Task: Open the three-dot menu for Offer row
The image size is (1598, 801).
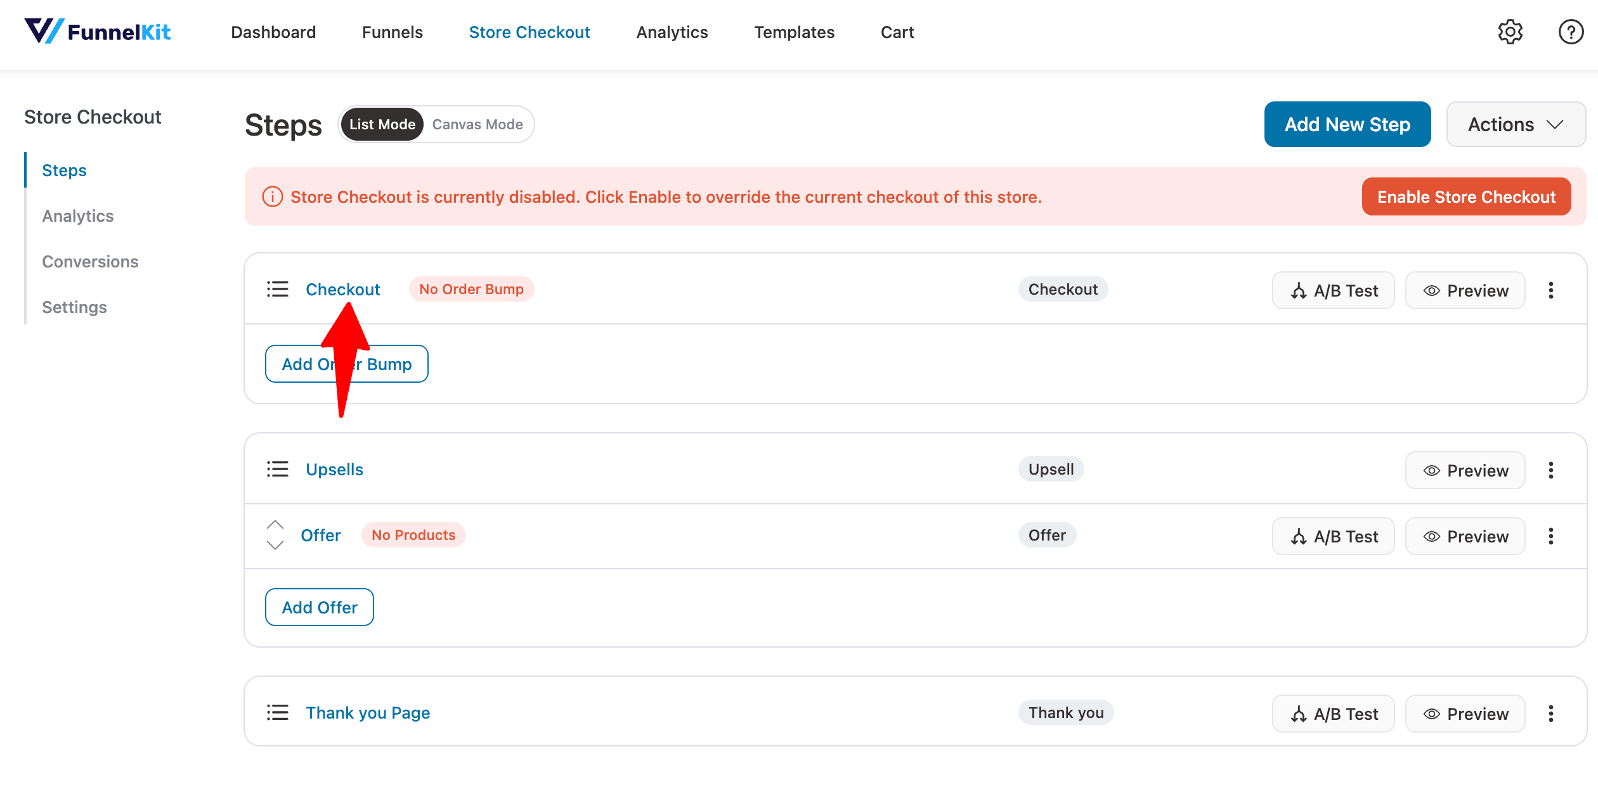Action: (1551, 536)
